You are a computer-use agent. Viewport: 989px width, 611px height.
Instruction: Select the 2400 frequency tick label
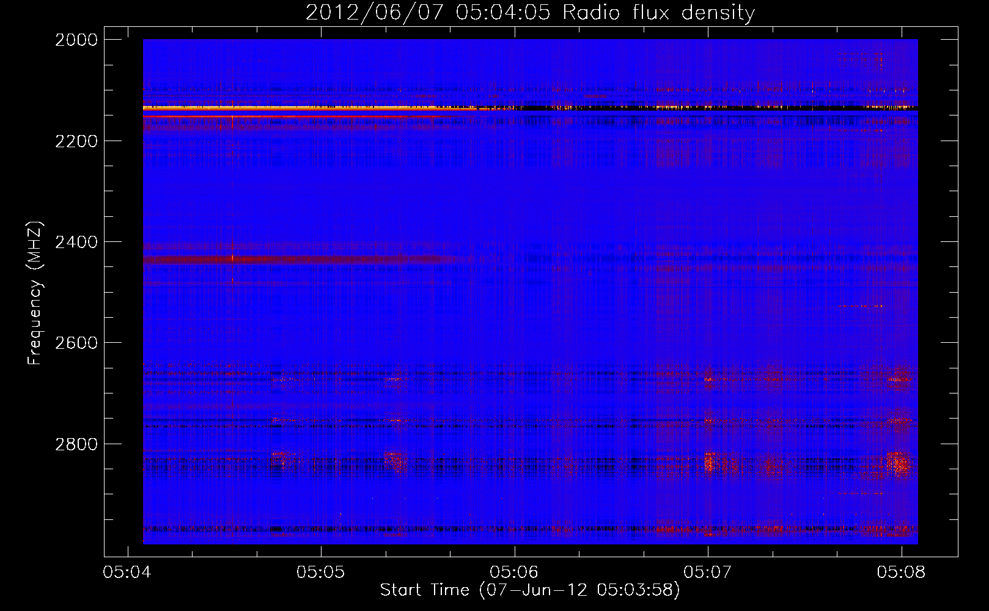coord(76,242)
